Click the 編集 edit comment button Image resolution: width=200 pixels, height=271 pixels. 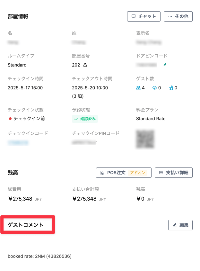click(x=180, y=225)
